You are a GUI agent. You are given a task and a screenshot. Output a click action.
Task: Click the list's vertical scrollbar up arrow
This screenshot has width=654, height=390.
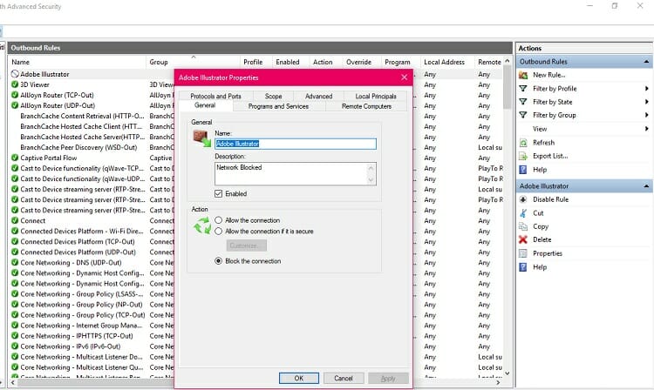[508, 61]
